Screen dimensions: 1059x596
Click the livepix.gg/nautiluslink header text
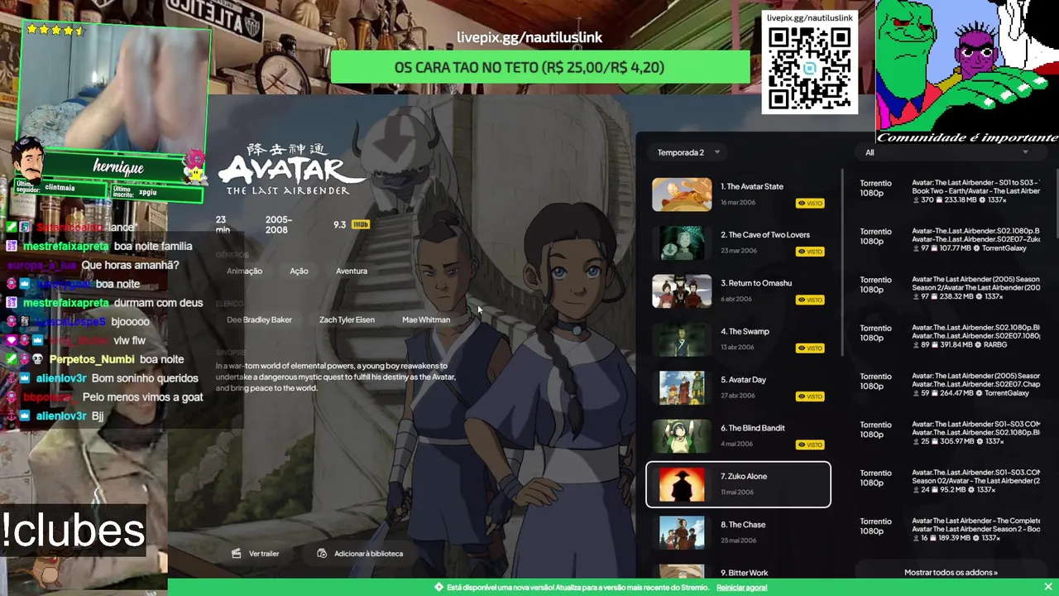[x=529, y=37]
